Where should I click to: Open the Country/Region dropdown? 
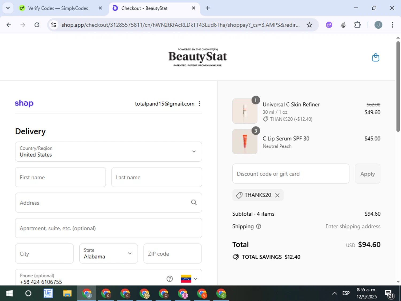pyautogui.click(x=109, y=152)
